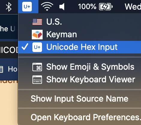Open the U+ input source menu

coord(27,7)
